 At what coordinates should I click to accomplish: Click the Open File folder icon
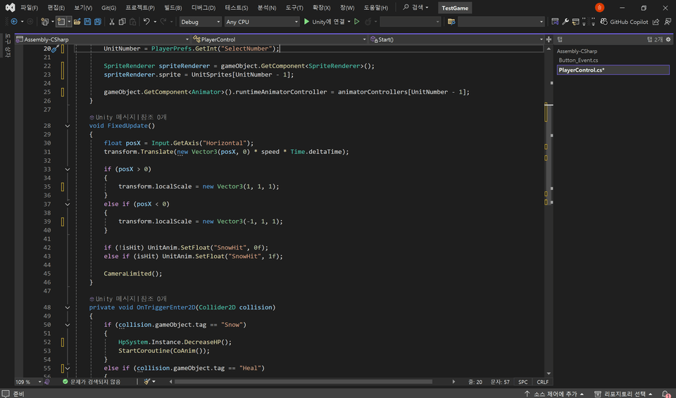click(77, 22)
